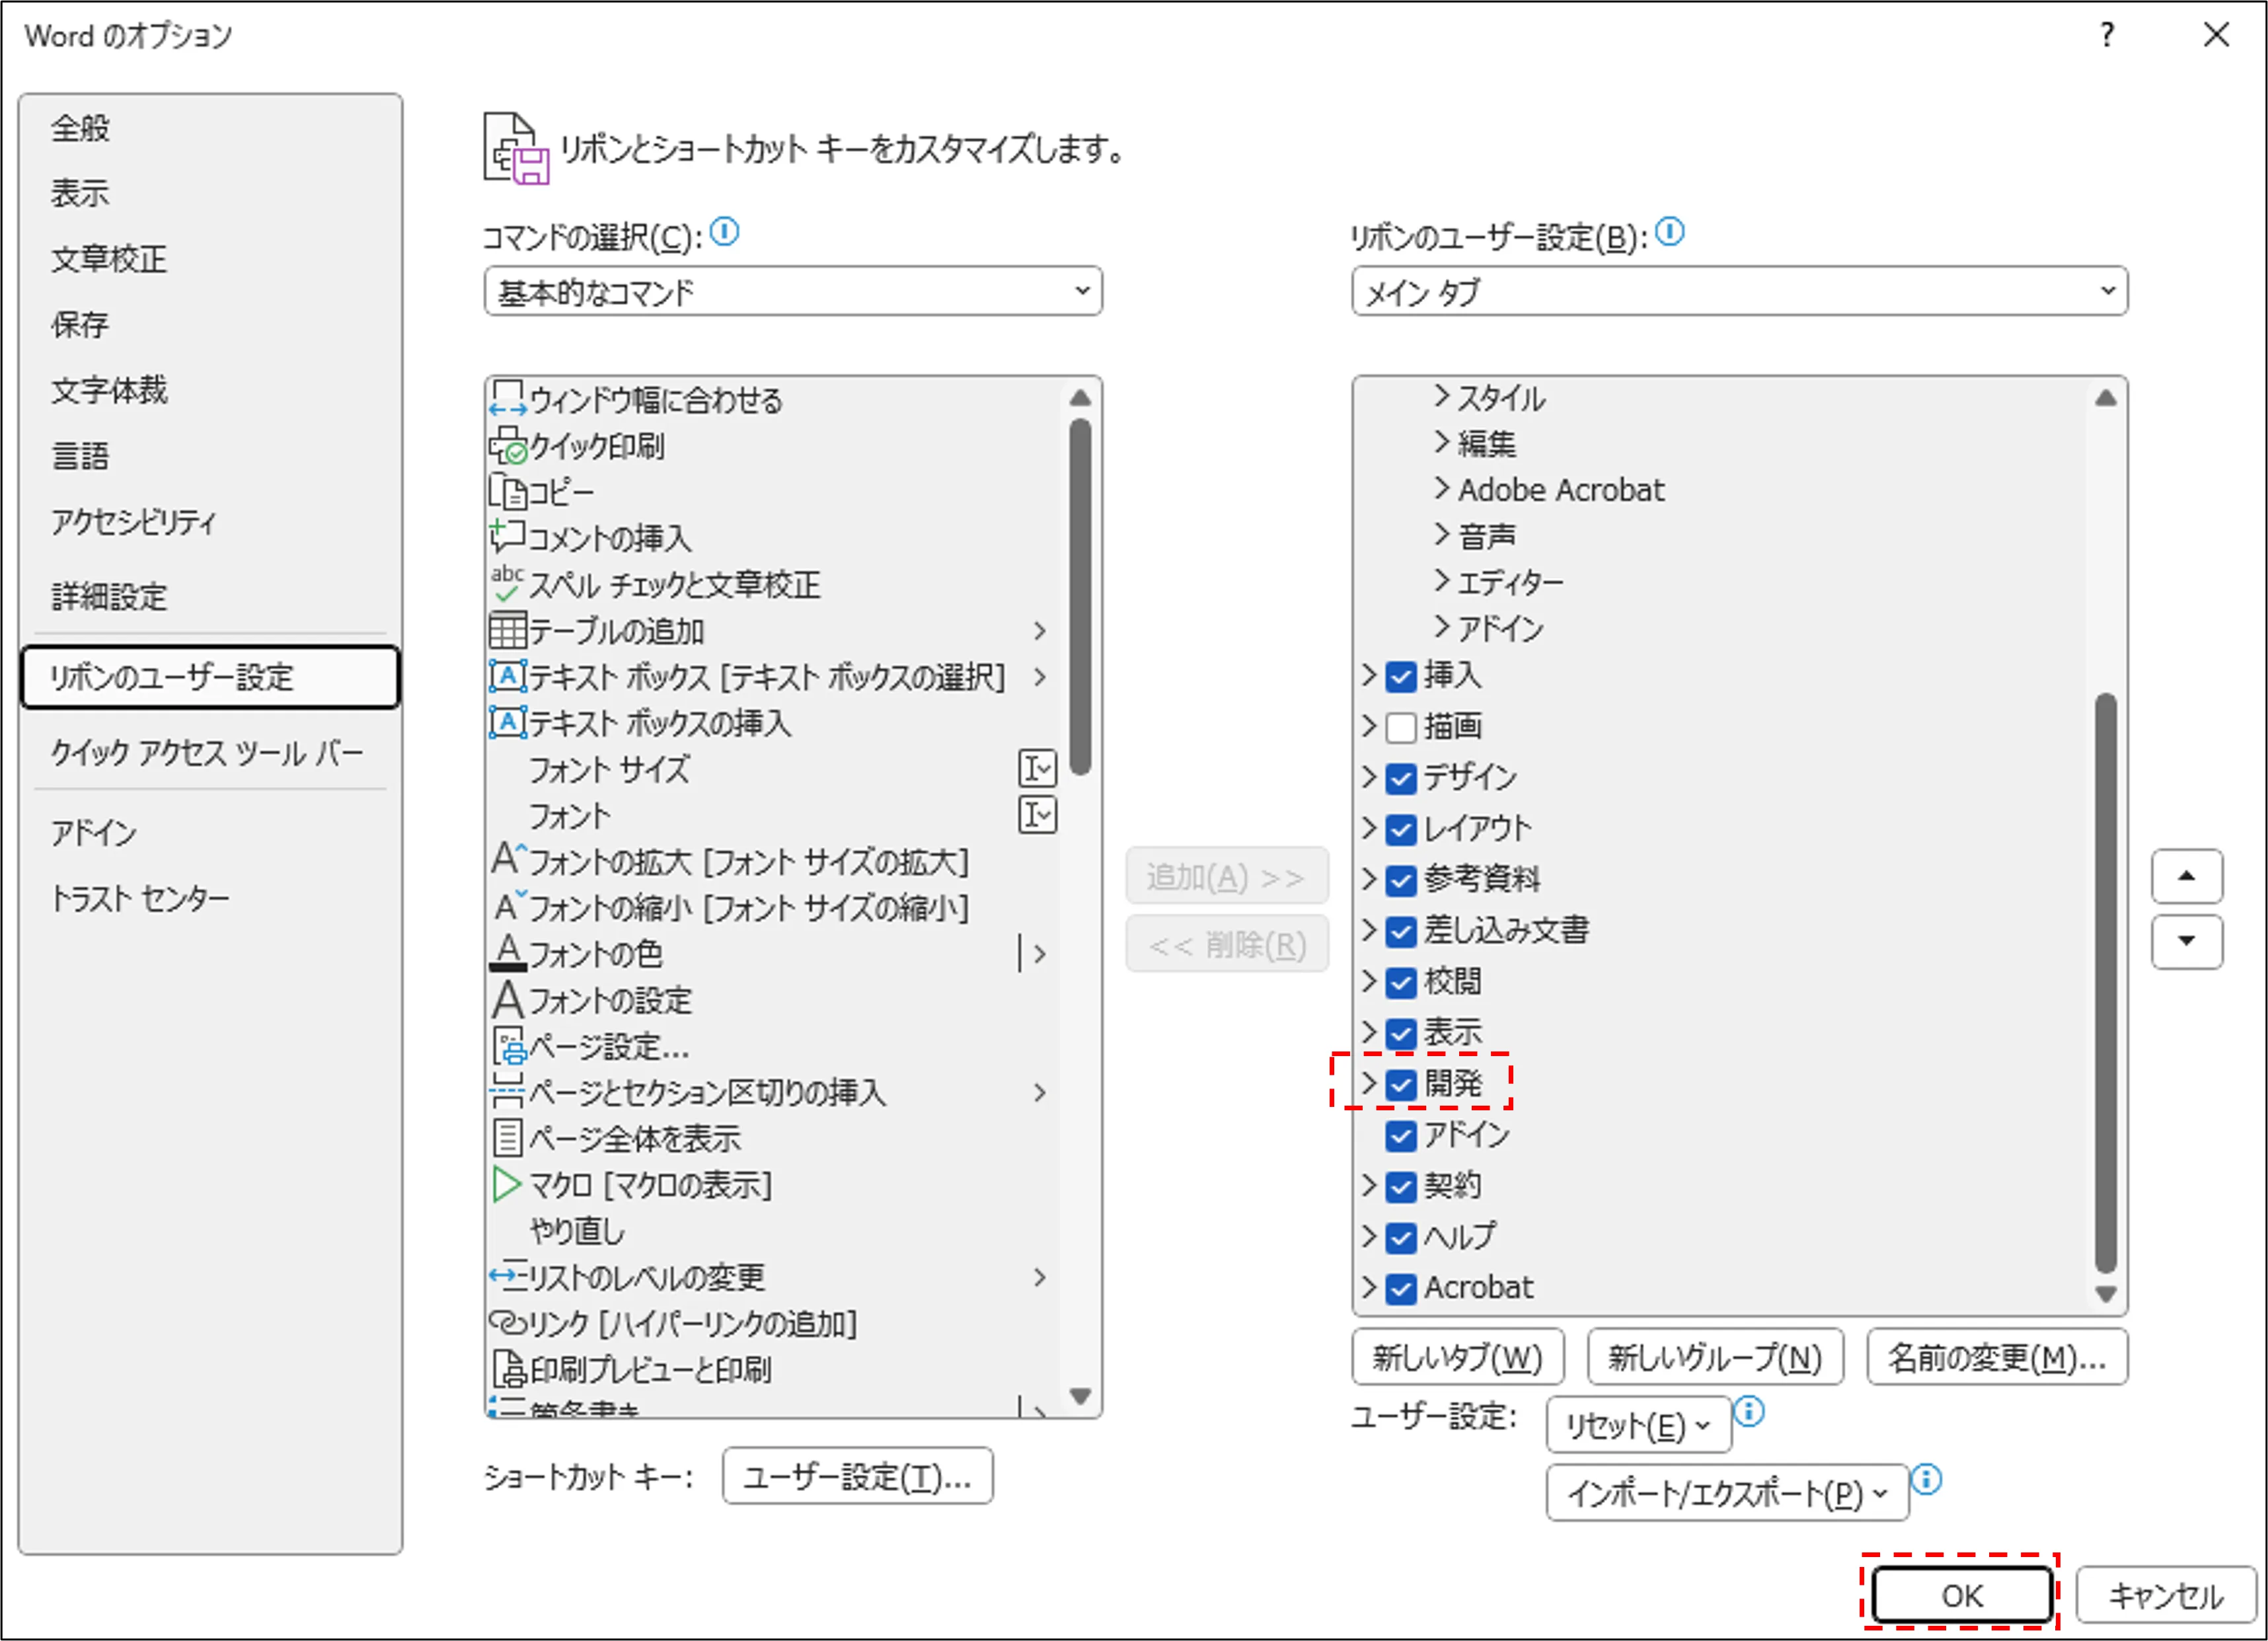Toggle the ヘルプ (Help) tab checkbox
The image size is (2268, 1641).
1401,1238
